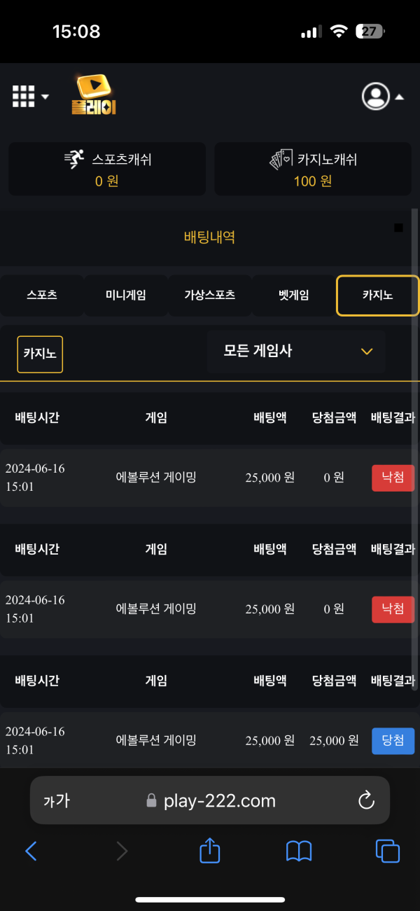The image size is (420, 911).
Task: Reload the page in Safari
Action: [x=366, y=800]
